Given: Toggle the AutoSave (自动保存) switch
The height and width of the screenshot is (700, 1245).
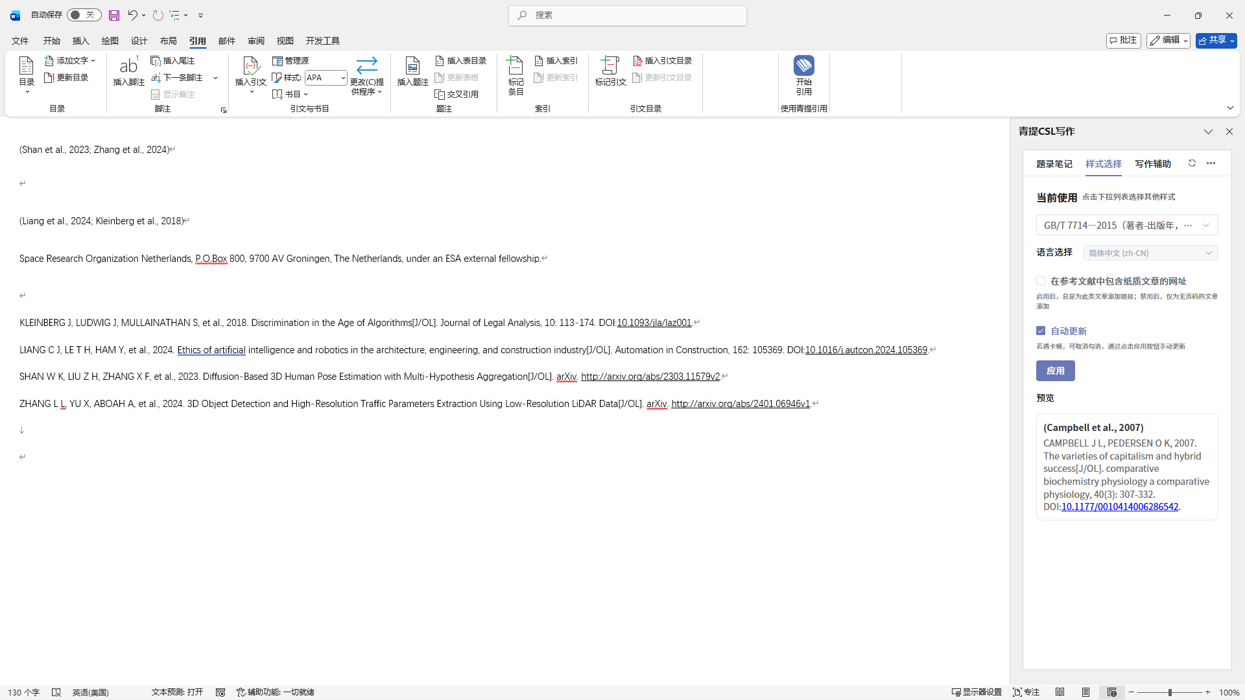Looking at the screenshot, I should 84,15.
